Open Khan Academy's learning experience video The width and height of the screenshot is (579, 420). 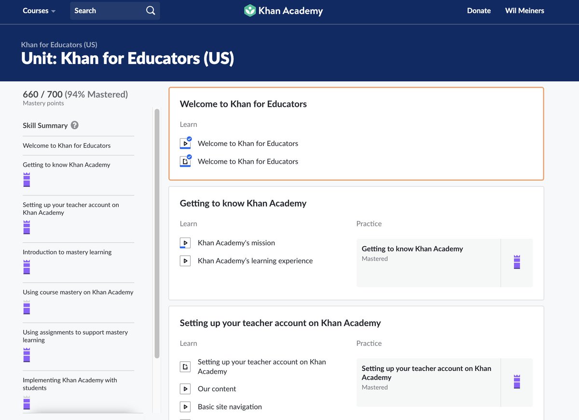click(255, 261)
